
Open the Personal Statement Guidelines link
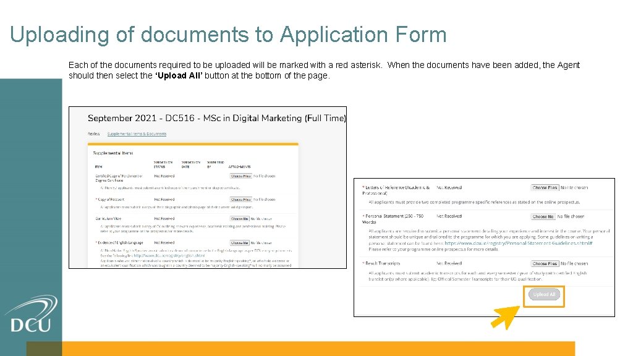click(519, 243)
